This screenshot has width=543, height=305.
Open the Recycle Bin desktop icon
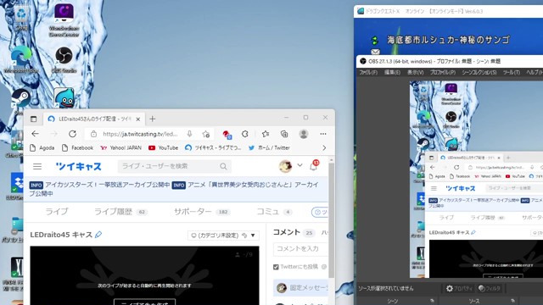[x=21, y=17]
